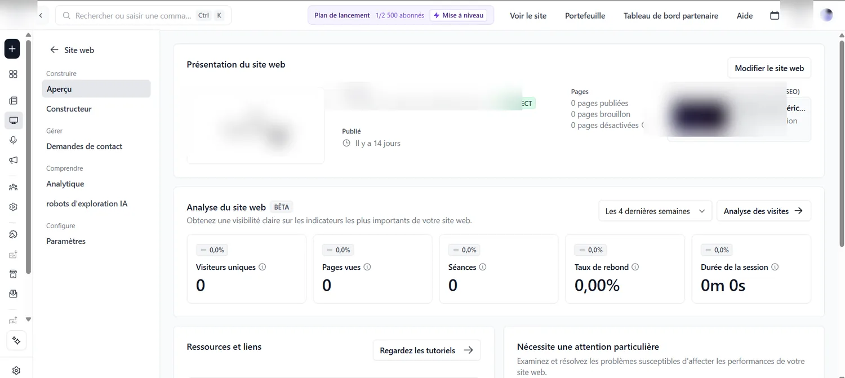Select Aperçu in the side menu
845x378 pixels.
[x=96, y=89]
